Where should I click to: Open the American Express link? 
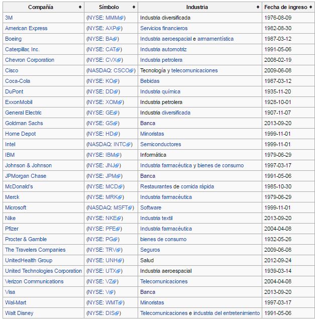point(26,28)
